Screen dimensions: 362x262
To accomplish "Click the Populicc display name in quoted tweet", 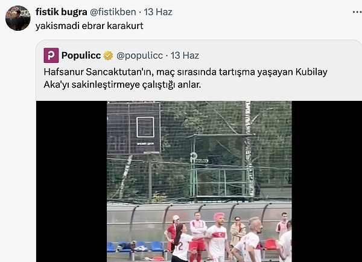I will tap(81, 56).
